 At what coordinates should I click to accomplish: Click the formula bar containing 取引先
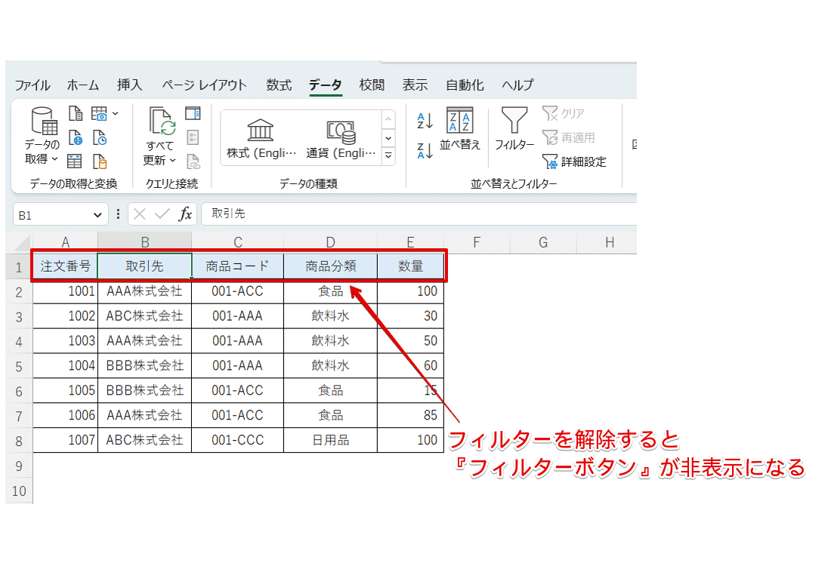tap(419, 214)
